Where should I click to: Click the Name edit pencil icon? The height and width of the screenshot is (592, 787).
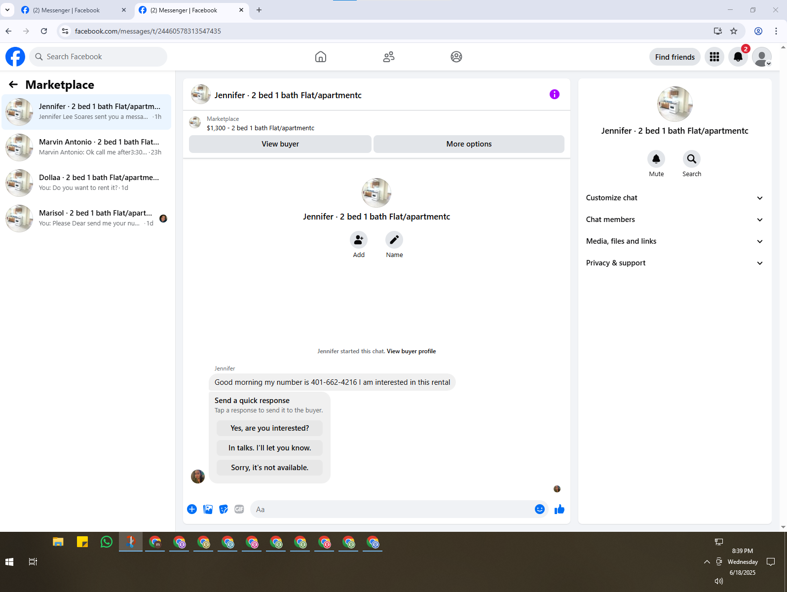pos(394,240)
